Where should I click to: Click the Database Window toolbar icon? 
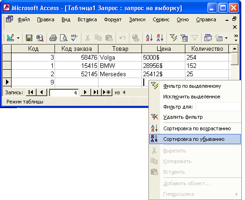(208, 38)
